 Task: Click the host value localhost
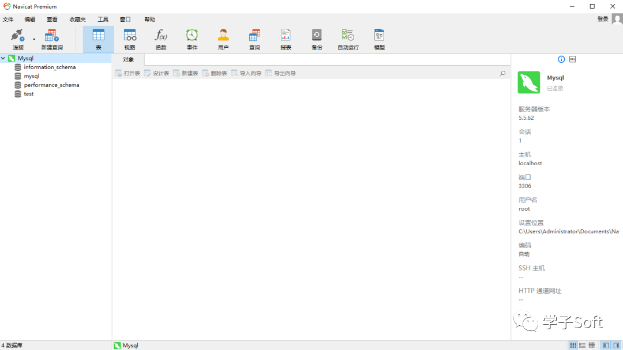[x=530, y=163]
